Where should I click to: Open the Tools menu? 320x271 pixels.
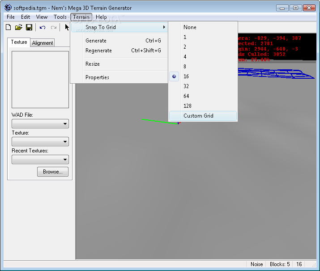coord(60,17)
